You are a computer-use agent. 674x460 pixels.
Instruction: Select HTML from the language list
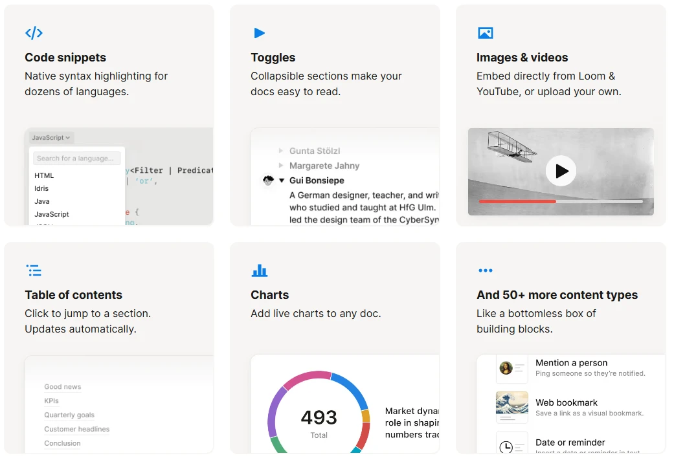[44, 175]
